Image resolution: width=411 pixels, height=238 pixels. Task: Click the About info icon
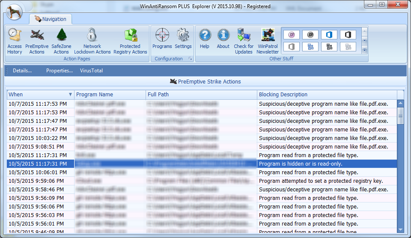point(223,39)
